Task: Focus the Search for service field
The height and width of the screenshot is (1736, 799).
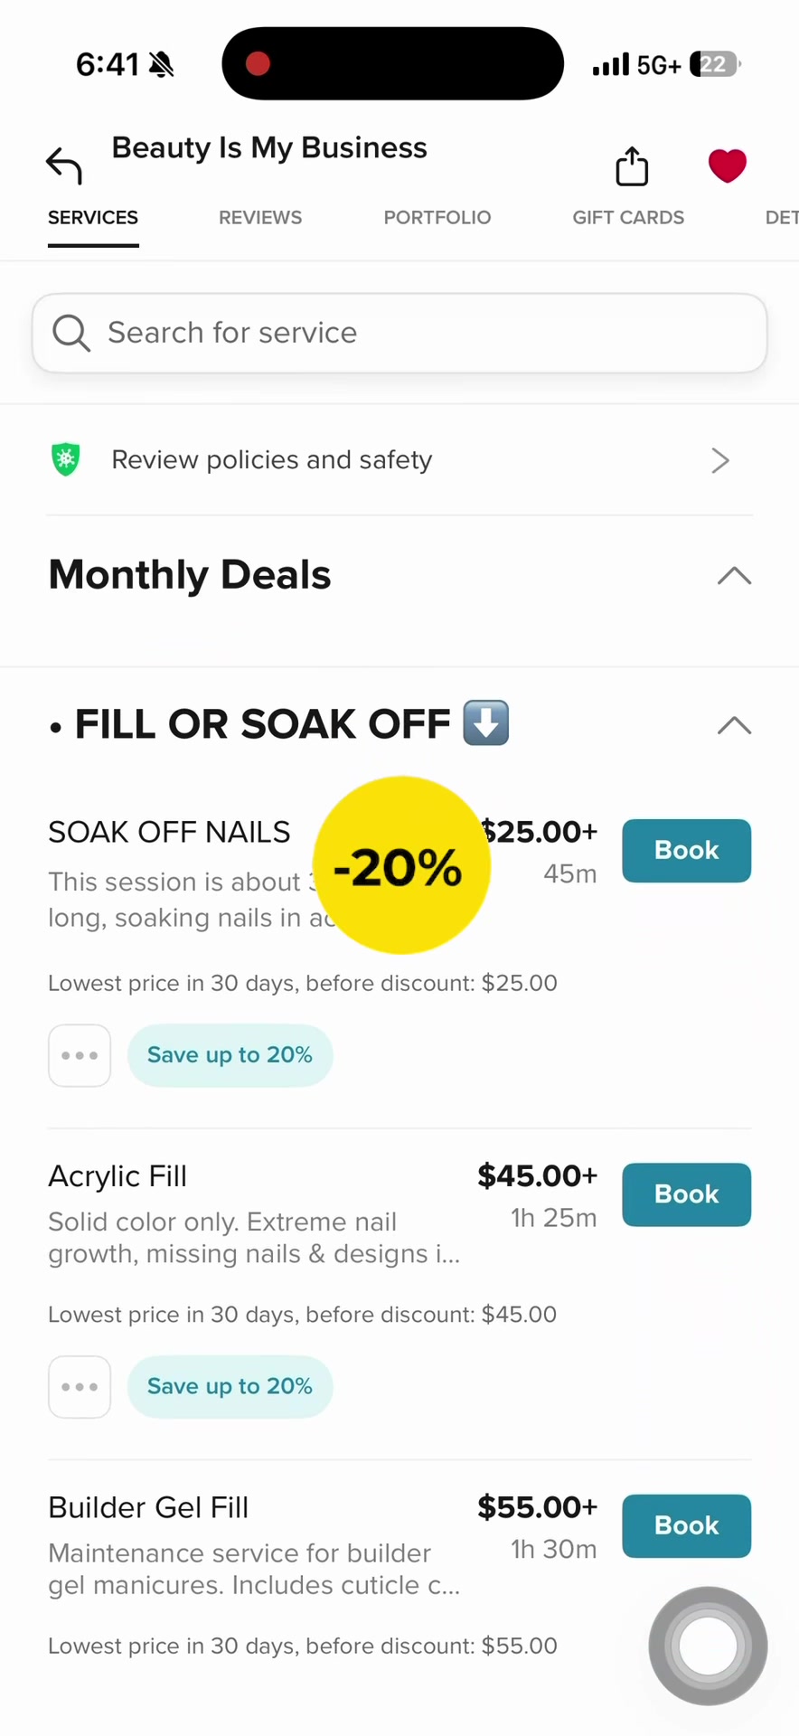Action: pos(399,333)
